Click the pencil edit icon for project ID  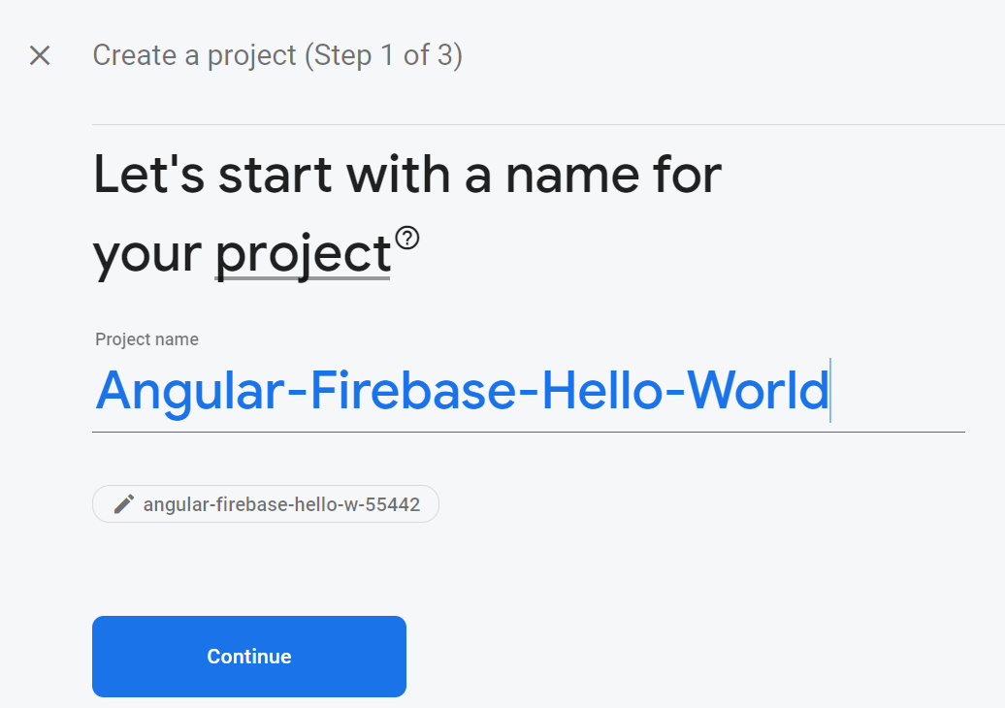124,504
